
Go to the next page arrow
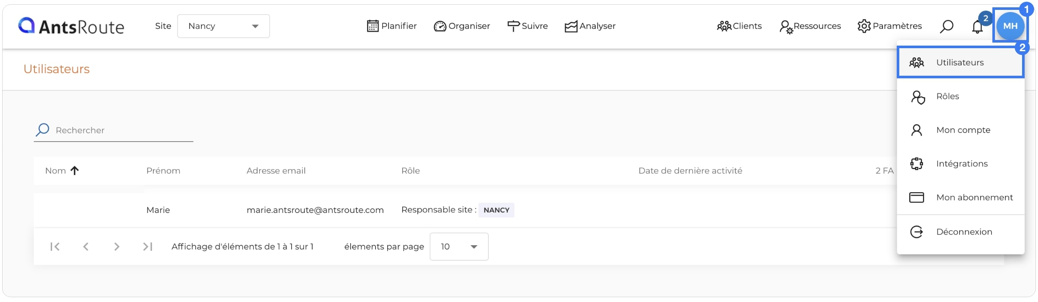point(117,247)
